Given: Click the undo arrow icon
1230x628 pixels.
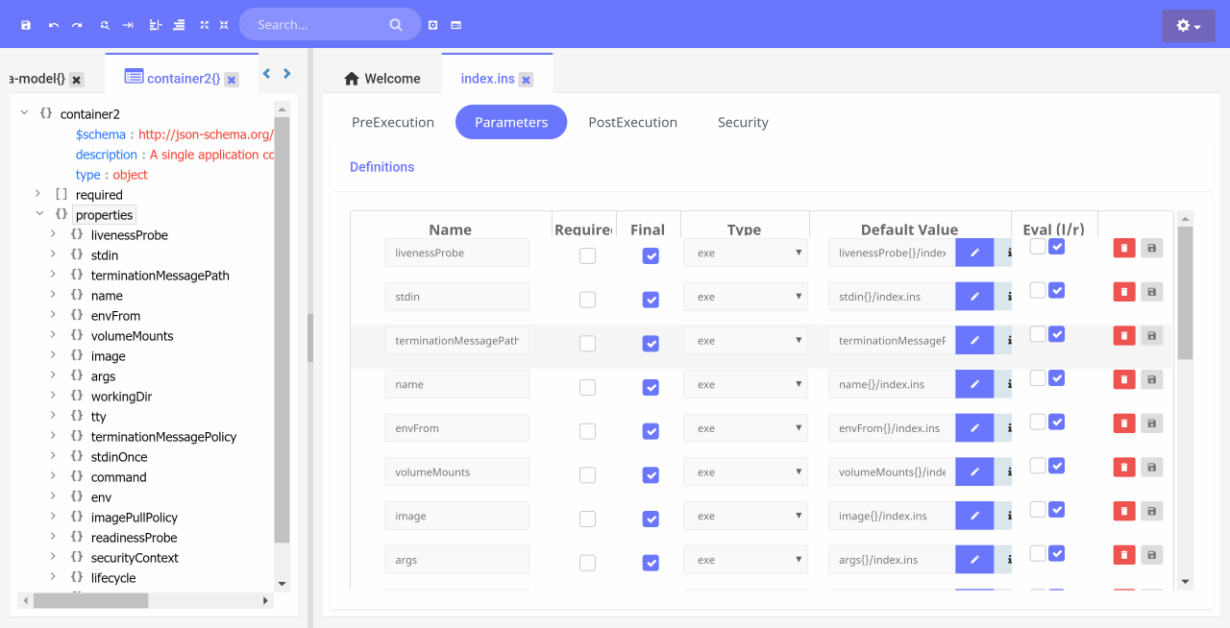Looking at the screenshot, I should tap(54, 25).
